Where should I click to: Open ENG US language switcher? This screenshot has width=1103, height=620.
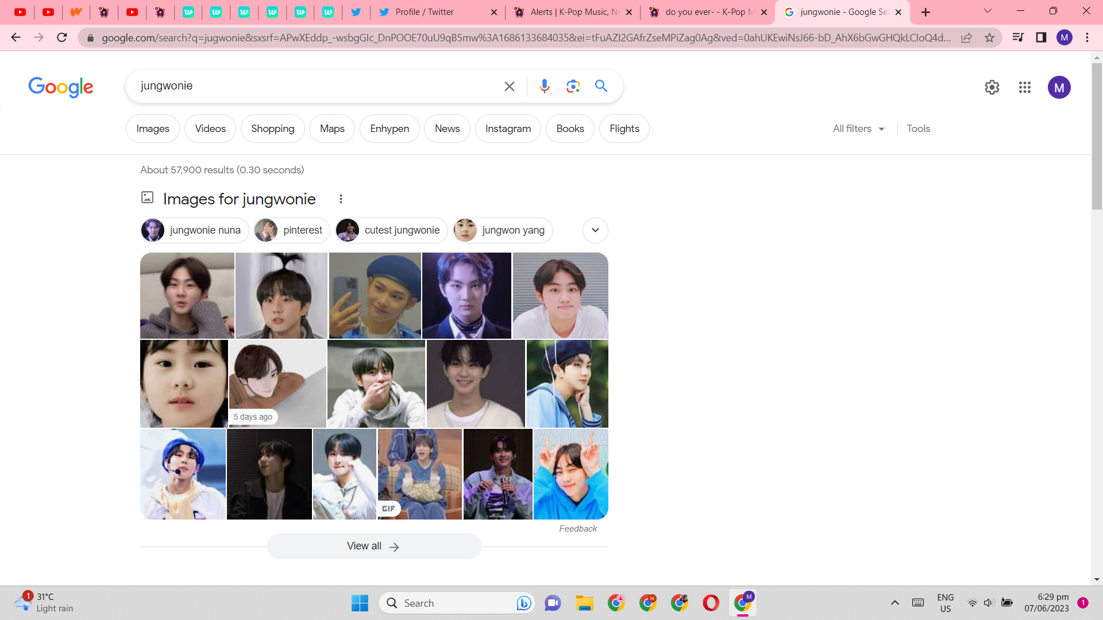tap(945, 603)
